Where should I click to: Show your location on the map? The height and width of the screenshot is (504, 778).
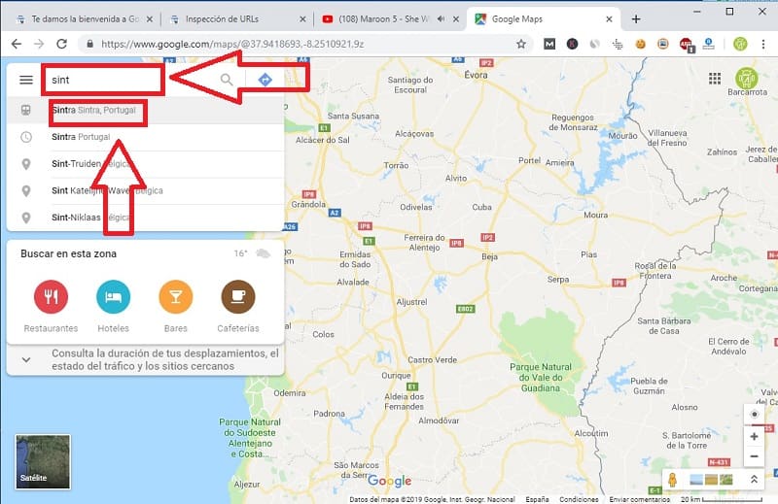click(755, 415)
